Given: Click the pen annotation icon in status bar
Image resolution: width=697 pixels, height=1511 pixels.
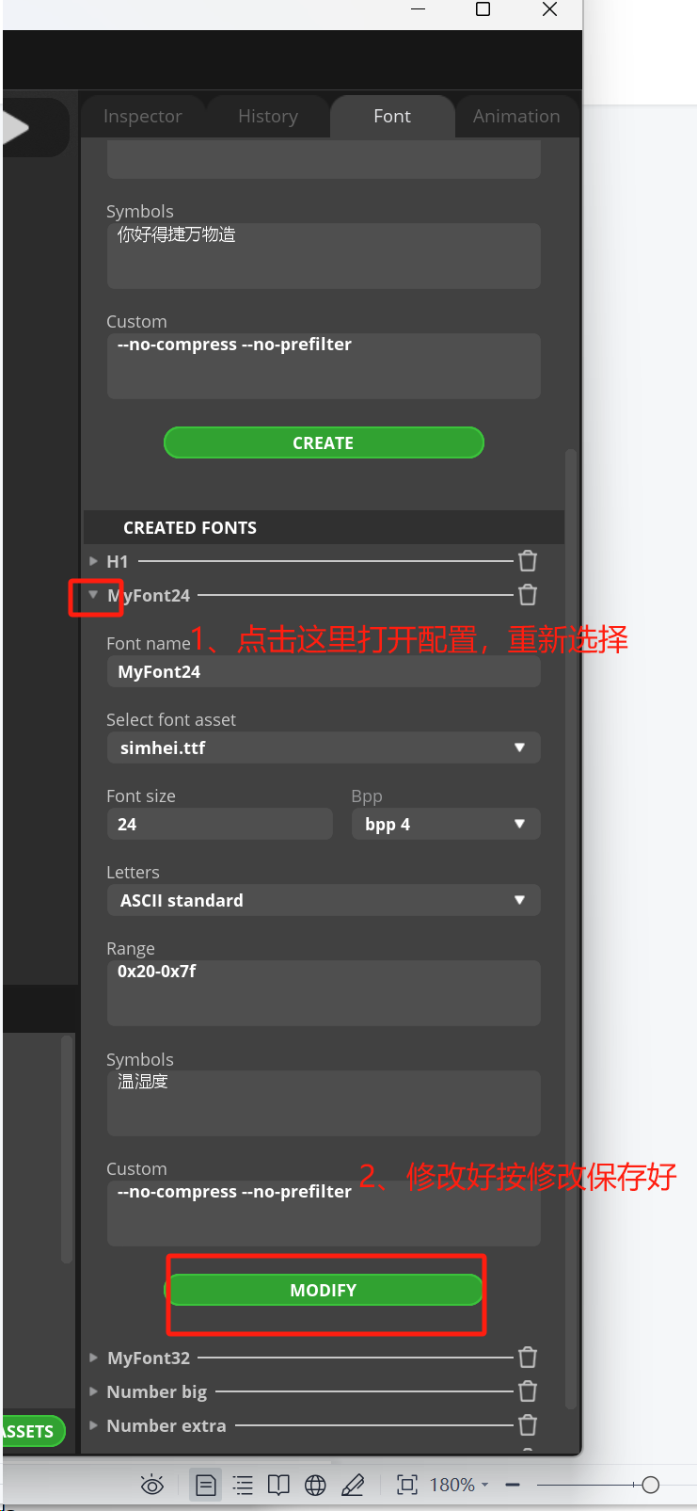Looking at the screenshot, I should [x=353, y=1486].
